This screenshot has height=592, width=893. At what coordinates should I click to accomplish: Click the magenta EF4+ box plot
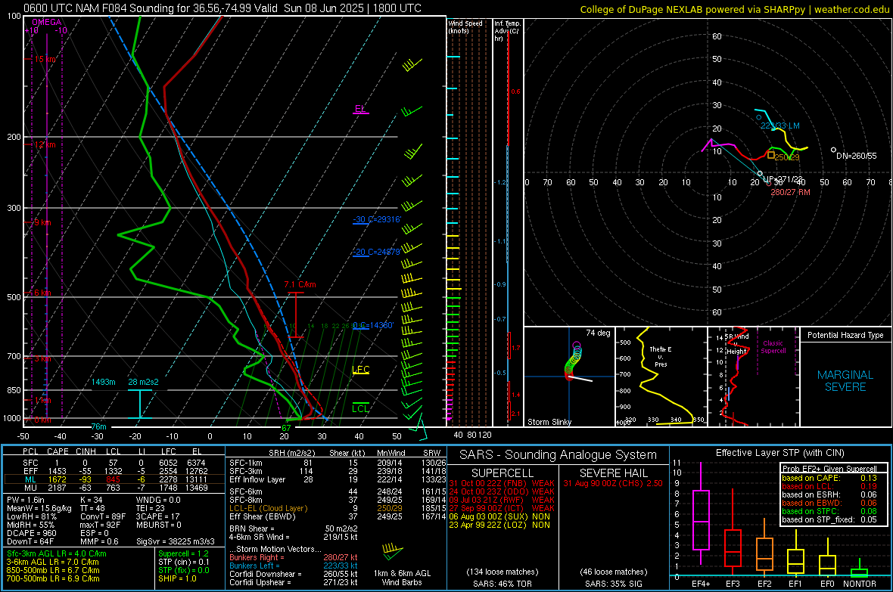tap(701, 513)
